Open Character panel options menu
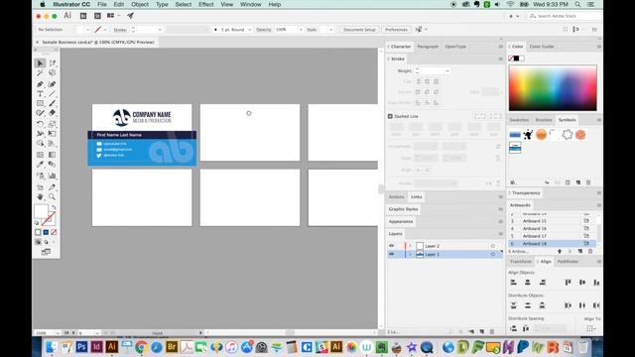The width and height of the screenshot is (635, 357). [500, 47]
